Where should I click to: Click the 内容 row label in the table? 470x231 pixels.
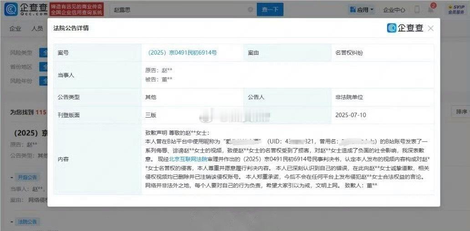click(x=63, y=159)
